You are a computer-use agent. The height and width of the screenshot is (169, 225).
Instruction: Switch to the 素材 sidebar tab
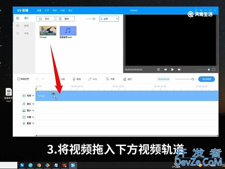24,18
